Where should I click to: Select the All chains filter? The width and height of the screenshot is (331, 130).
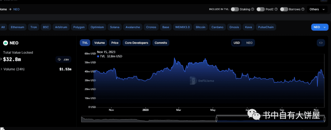[3, 27]
